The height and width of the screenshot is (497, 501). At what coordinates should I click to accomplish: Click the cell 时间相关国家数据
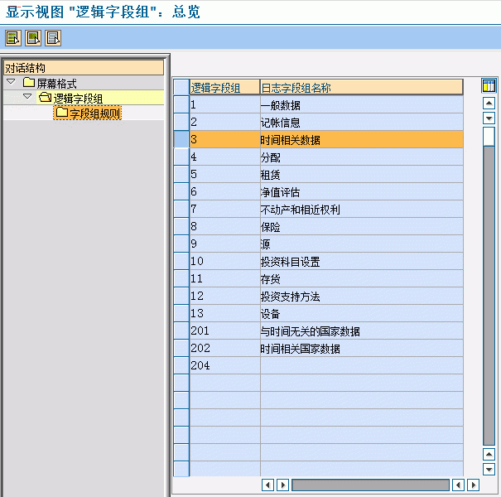pyautogui.click(x=361, y=348)
